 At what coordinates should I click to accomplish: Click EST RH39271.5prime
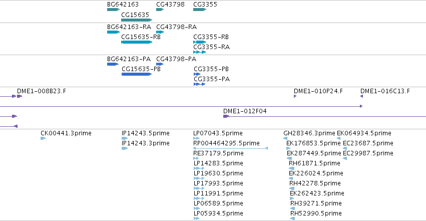[293, 208]
